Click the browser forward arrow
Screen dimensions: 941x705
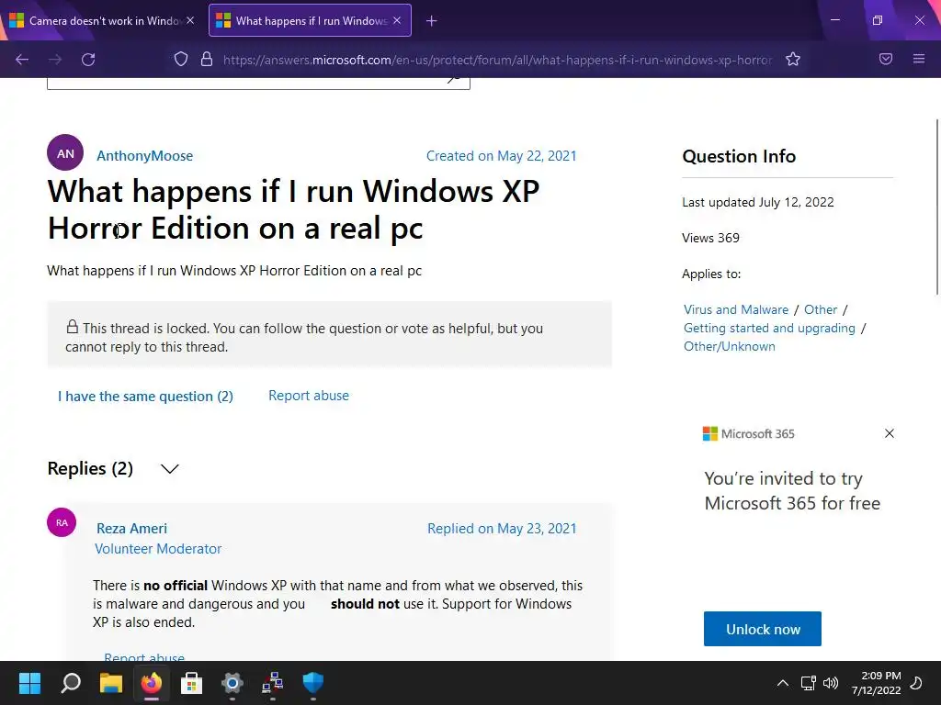click(x=55, y=60)
